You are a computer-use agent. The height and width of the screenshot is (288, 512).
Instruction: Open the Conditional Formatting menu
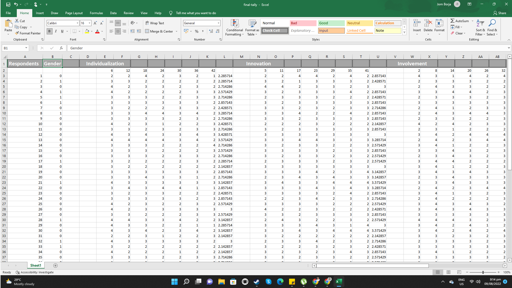pos(234,27)
